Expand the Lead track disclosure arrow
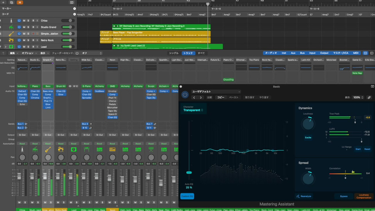Screen dimensions: 375x211 coord(5,47)
